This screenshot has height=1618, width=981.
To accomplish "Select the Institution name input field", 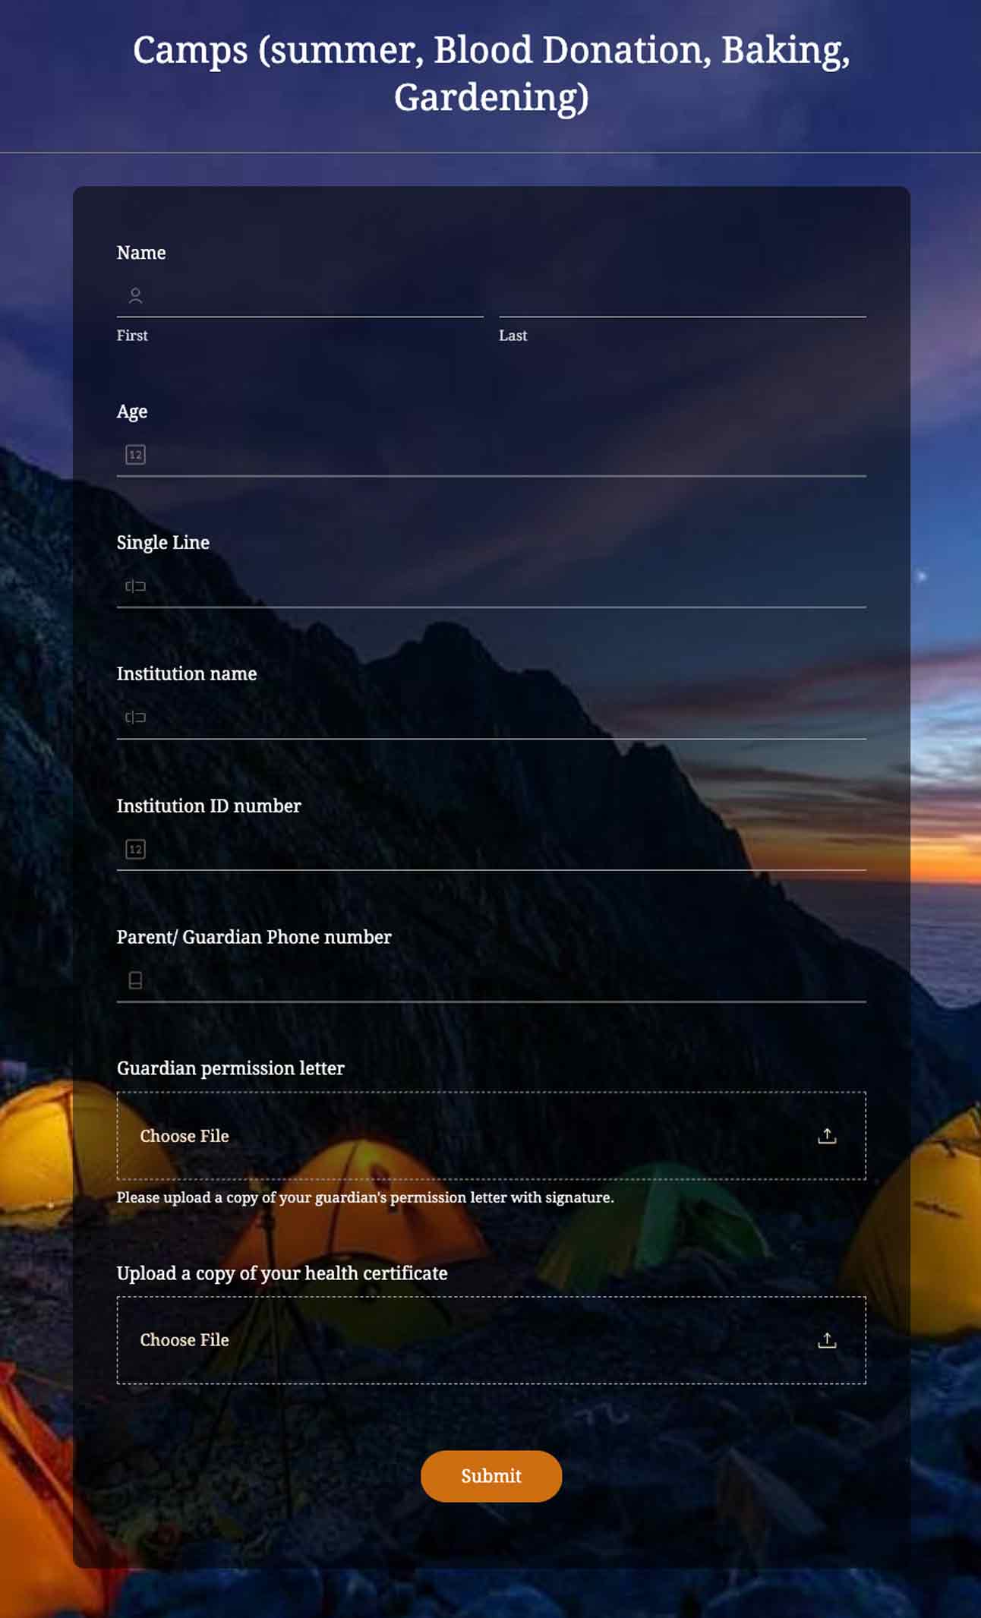I will pyautogui.click(x=491, y=718).
